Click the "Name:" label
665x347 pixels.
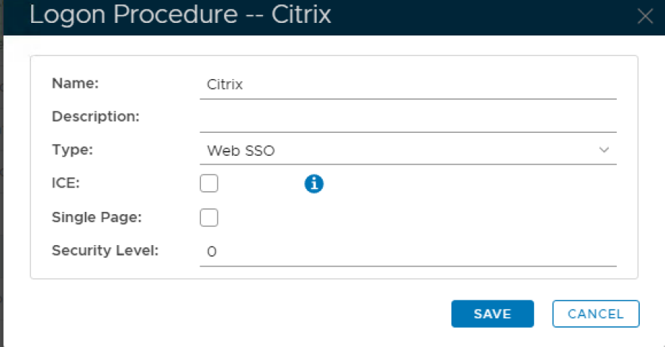75,83
